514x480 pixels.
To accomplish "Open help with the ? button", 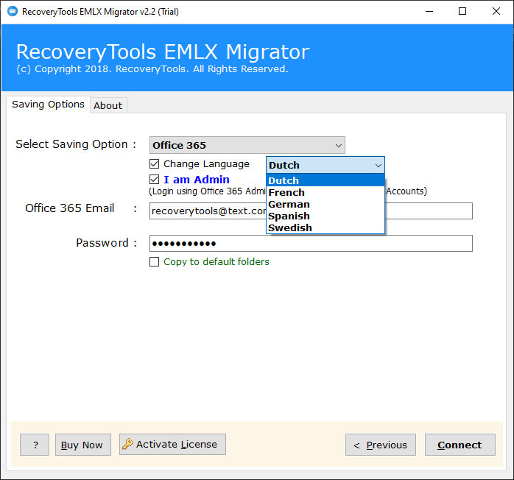I will click(x=35, y=445).
